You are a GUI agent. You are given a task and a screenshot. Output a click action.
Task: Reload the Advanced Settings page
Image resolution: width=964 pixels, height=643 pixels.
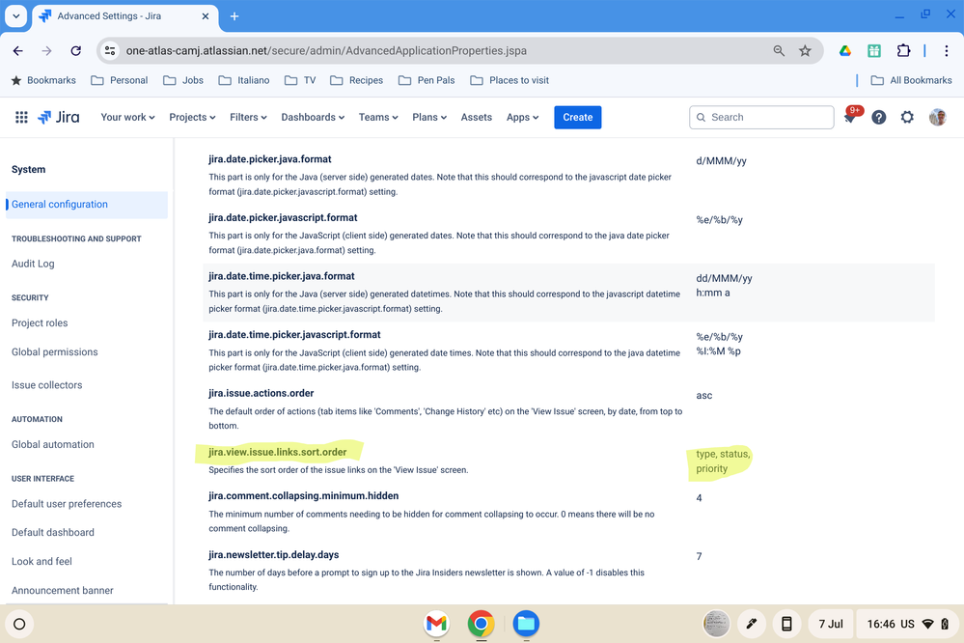75,51
